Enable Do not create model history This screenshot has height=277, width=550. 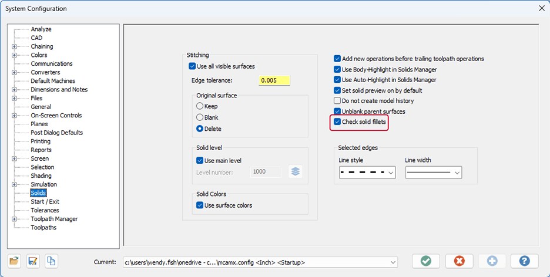pyautogui.click(x=337, y=101)
